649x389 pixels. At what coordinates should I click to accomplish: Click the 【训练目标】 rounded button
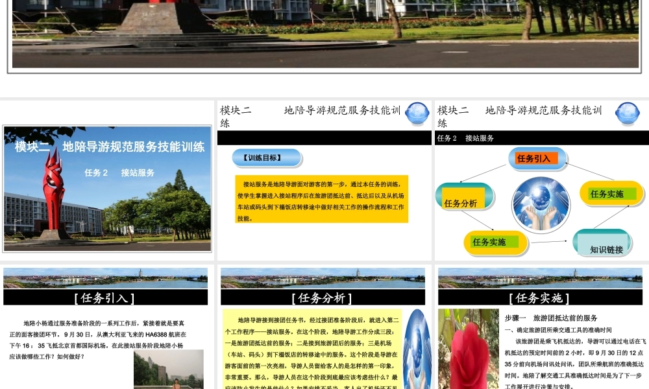[x=267, y=157]
